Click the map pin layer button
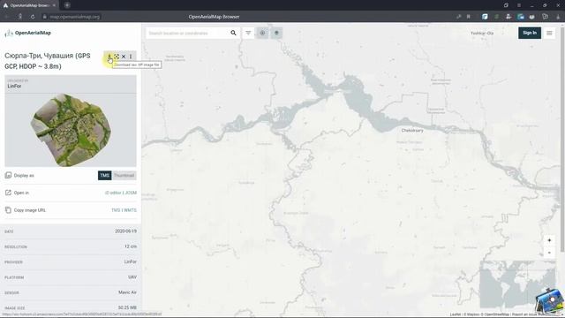Screen dimensions: 565x318 coord(276,34)
